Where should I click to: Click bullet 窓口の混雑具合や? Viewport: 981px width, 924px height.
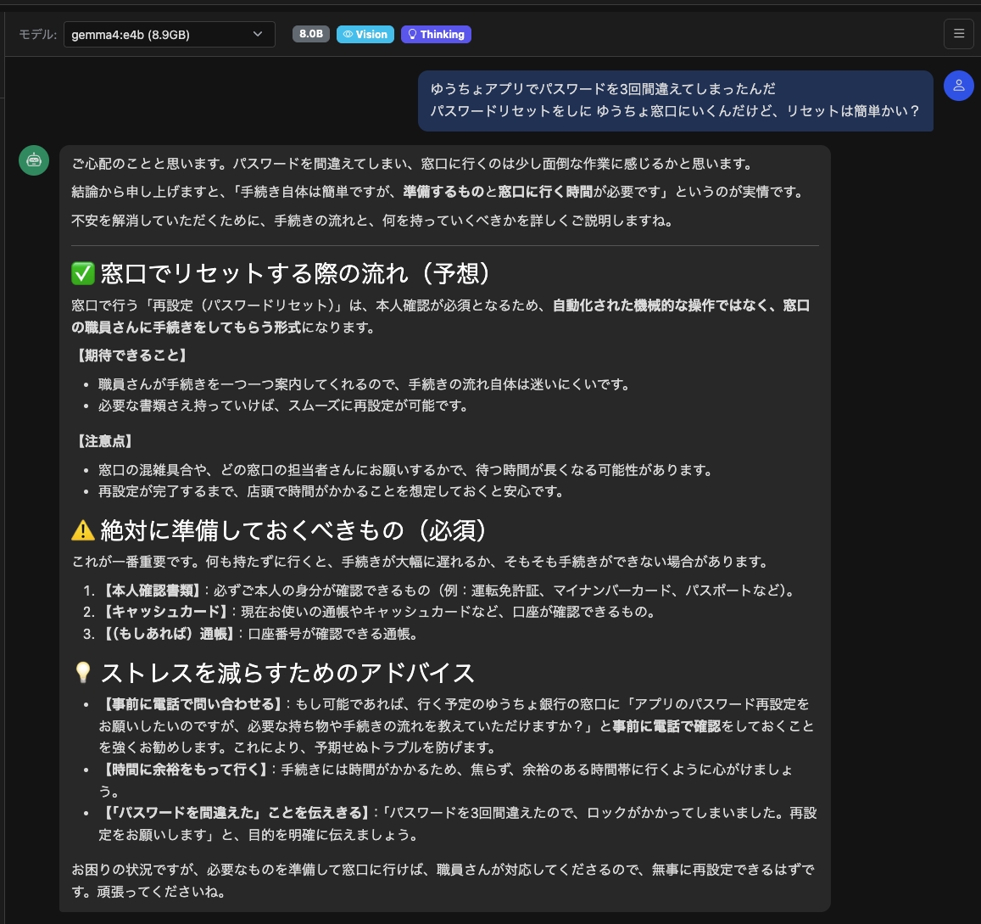[x=406, y=470]
